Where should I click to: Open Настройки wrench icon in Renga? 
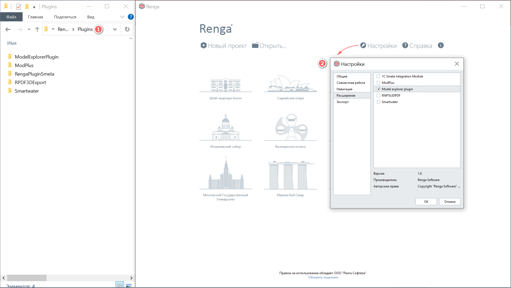click(x=363, y=45)
